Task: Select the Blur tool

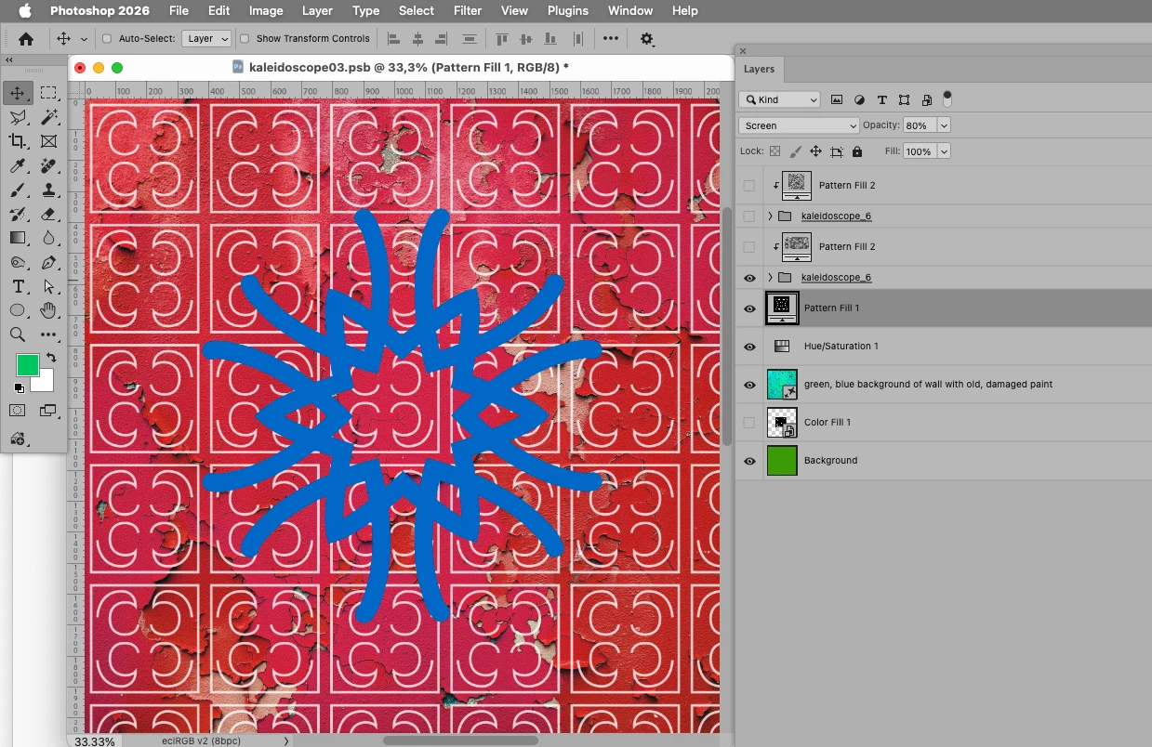Action: pyautogui.click(x=48, y=238)
